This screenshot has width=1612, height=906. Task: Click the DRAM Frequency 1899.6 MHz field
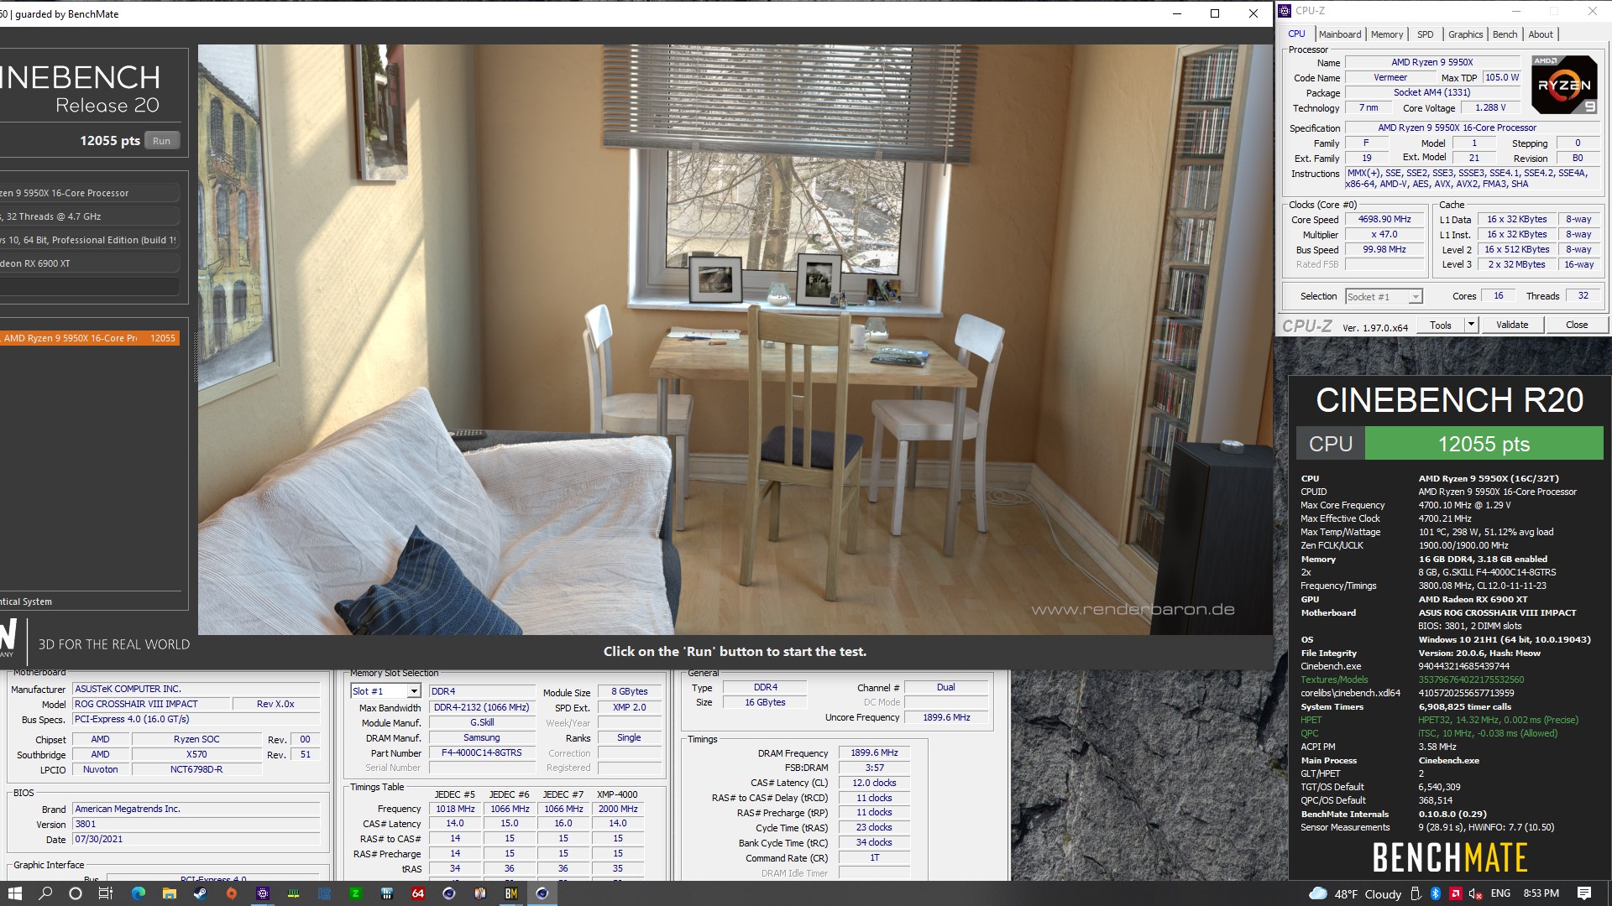874,753
